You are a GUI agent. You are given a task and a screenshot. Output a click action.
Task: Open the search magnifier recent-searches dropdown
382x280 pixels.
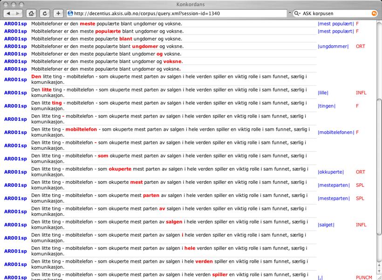coord(297,14)
